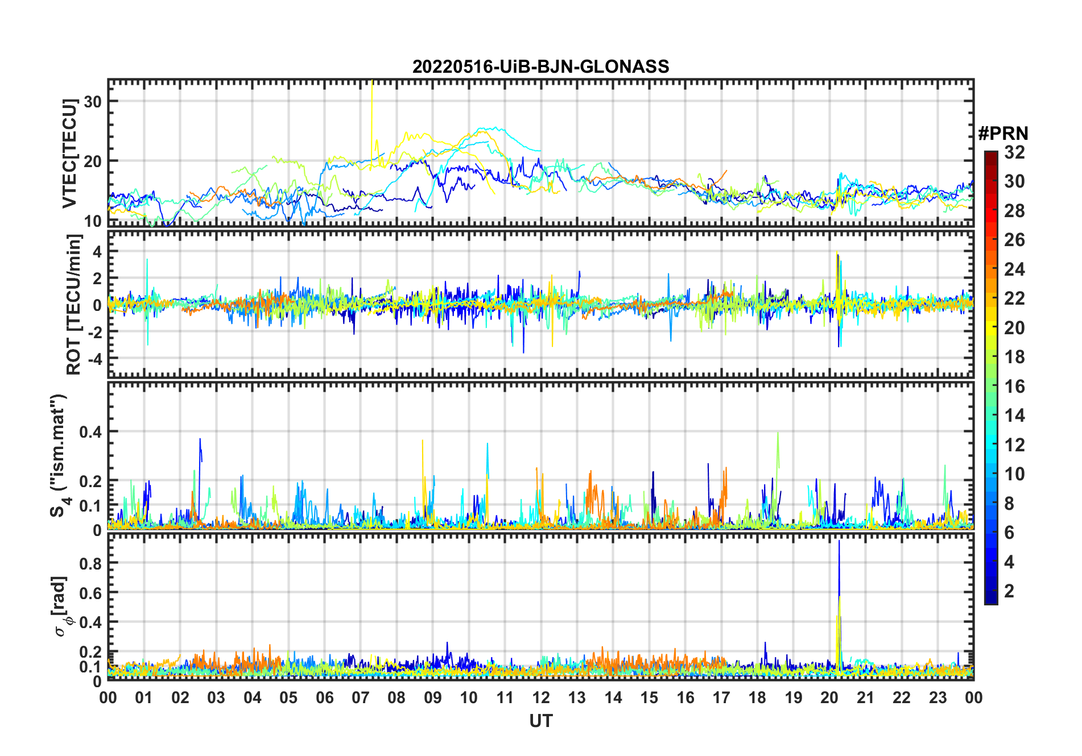This screenshot has height=756, width=1082.
Task: Click the "17" UT hour tick label
Action: click(x=721, y=697)
